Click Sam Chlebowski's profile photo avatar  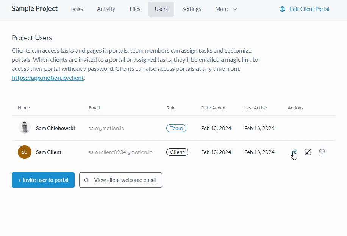pyautogui.click(x=25, y=128)
